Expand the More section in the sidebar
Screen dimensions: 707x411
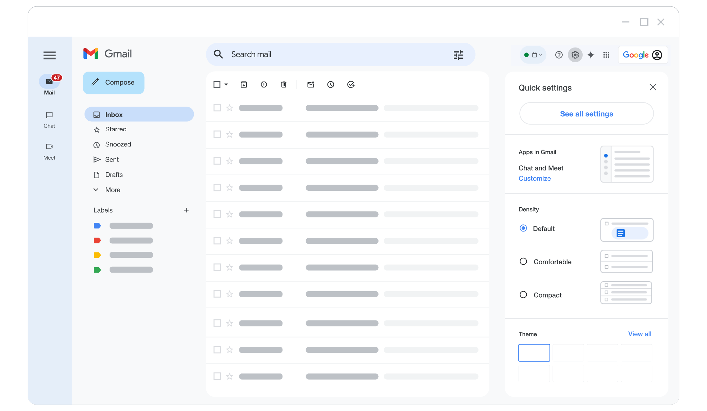(x=112, y=190)
